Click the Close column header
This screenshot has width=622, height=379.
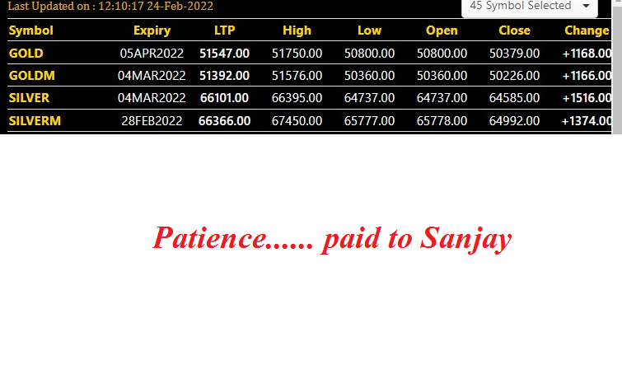click(515, 30)
